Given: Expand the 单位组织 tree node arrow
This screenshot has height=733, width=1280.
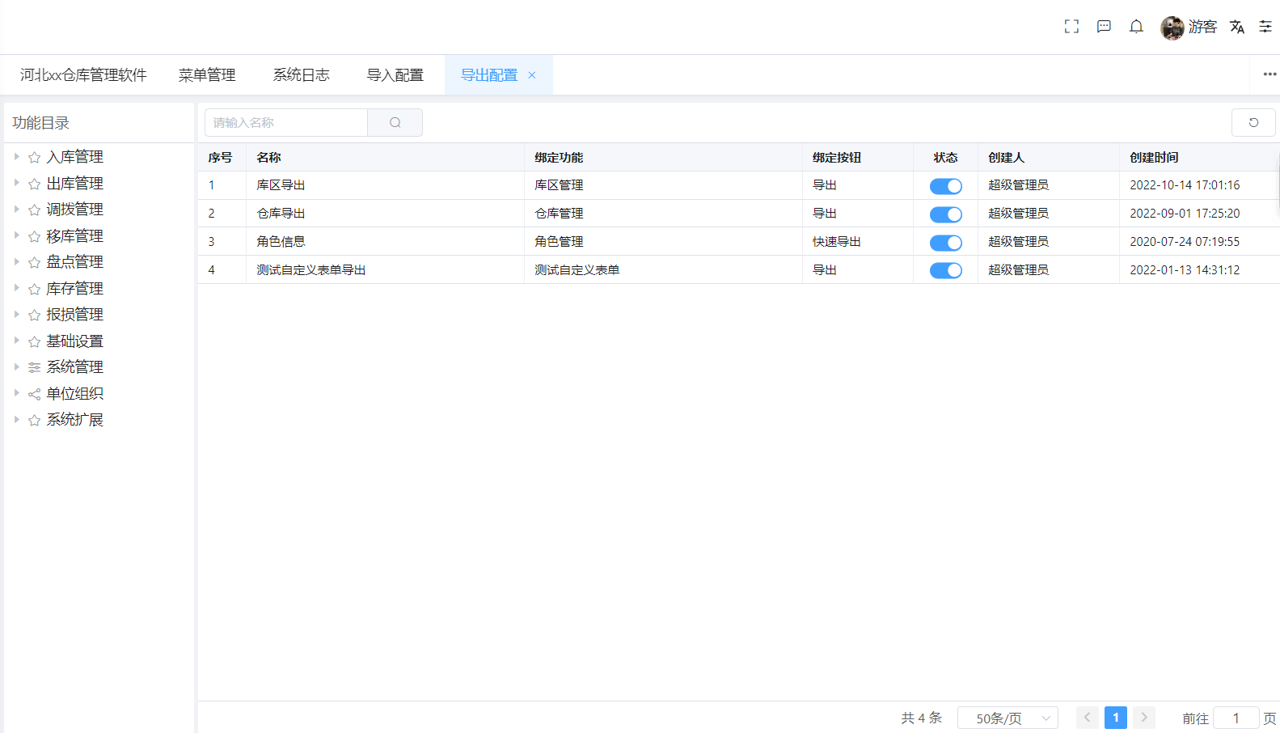Looking at the screenshot, I should 16,393.
